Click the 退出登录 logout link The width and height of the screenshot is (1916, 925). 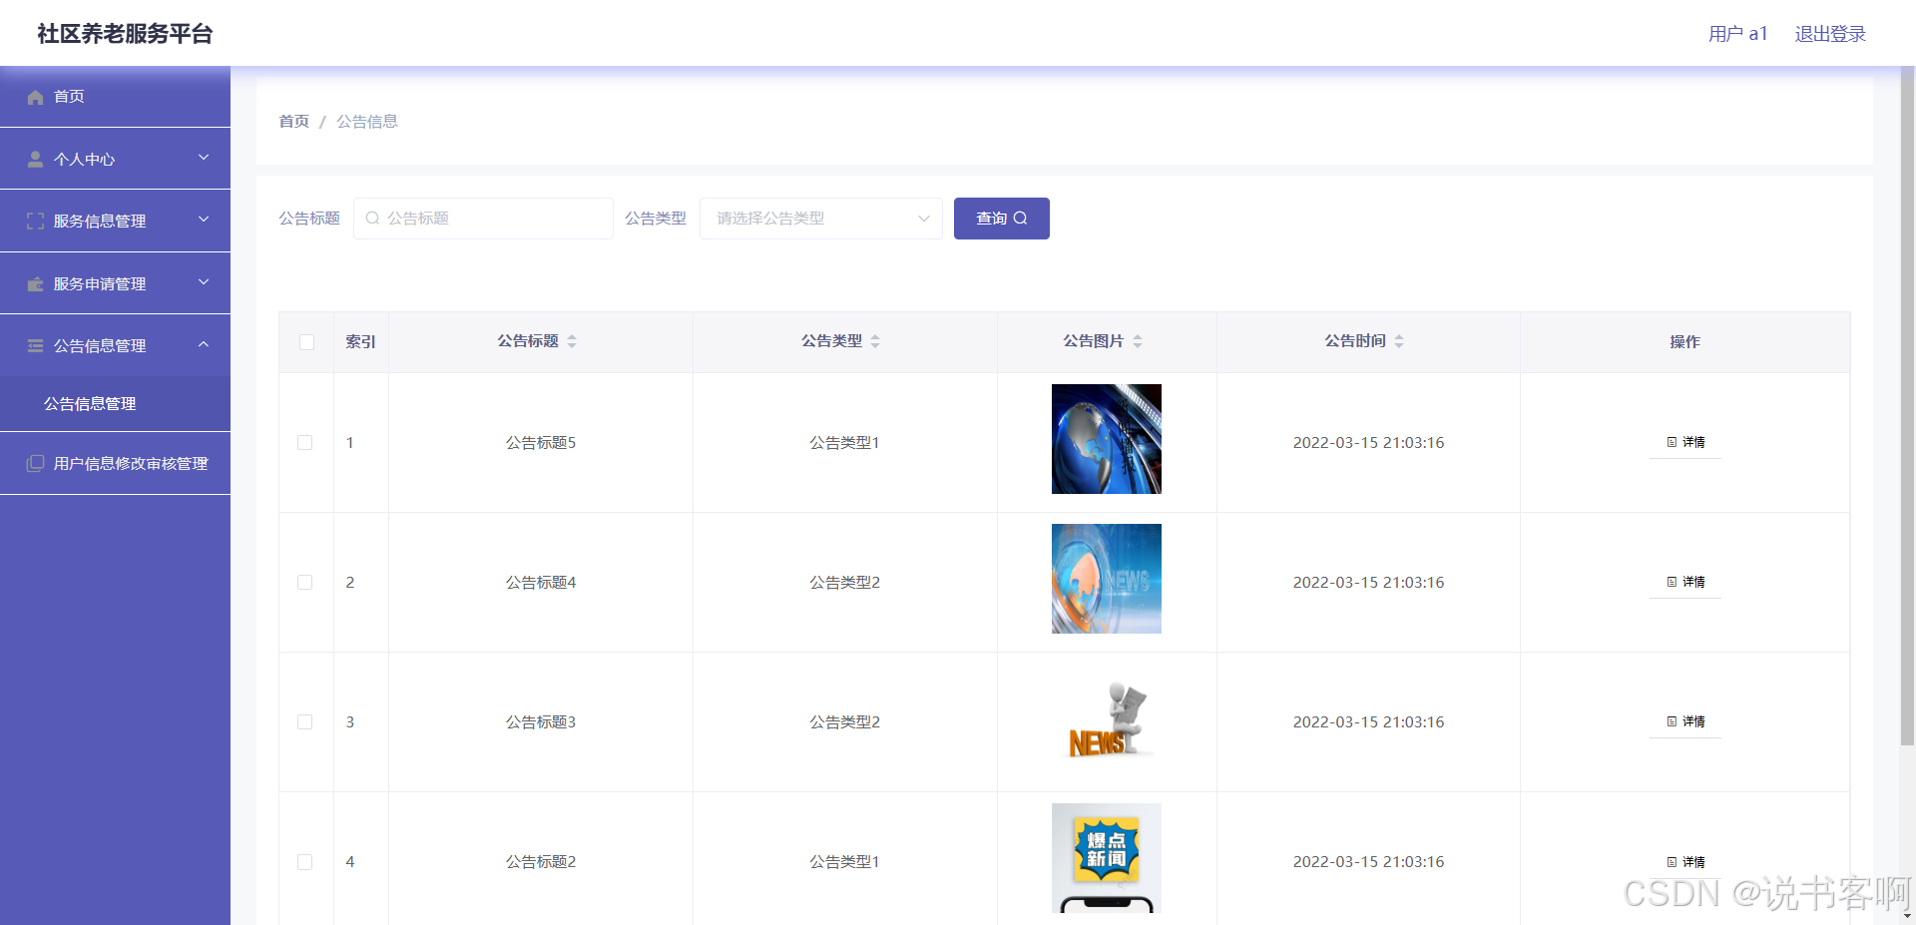(x=1829, y=33)
